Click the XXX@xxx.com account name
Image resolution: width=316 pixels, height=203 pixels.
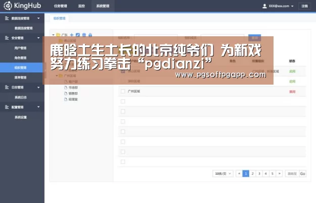[x=279, y=6]
